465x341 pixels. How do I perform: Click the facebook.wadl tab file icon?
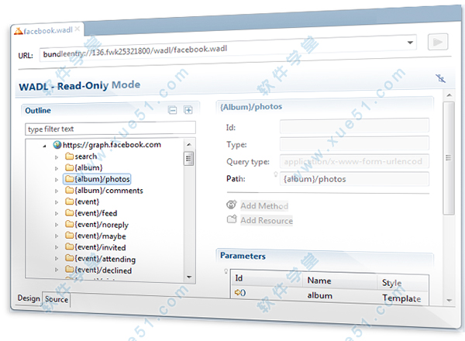(x=19, y=31)
